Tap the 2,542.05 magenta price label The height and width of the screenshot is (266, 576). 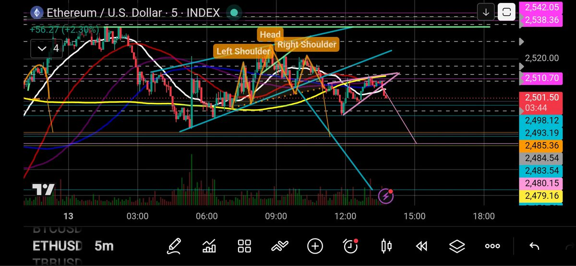tap(542, 7)
